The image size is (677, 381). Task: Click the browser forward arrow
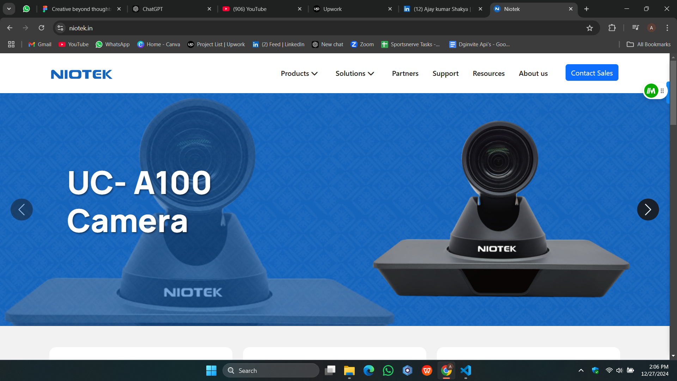pos(25,28)
